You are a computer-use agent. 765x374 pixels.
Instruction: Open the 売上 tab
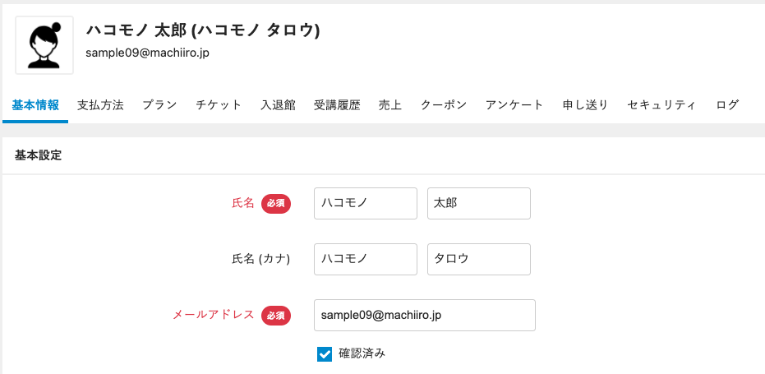coord(390,105)
